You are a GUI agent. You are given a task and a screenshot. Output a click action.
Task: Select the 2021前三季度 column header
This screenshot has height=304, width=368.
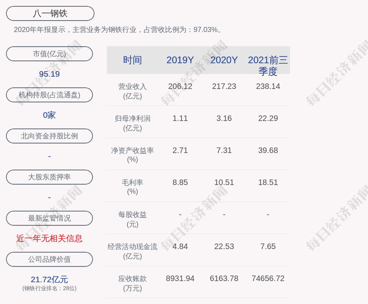(x=268, y=66)
